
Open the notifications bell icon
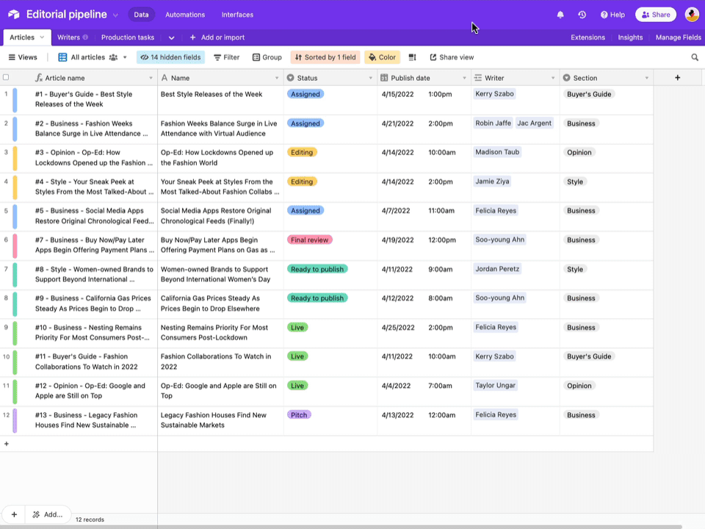click(x=560, y=14)
